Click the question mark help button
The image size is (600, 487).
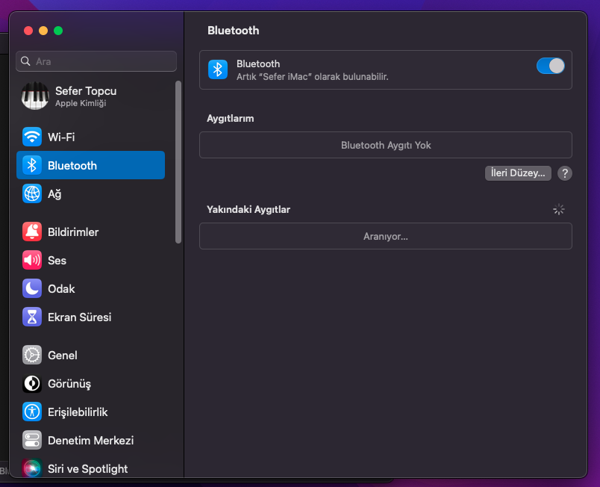565,173
